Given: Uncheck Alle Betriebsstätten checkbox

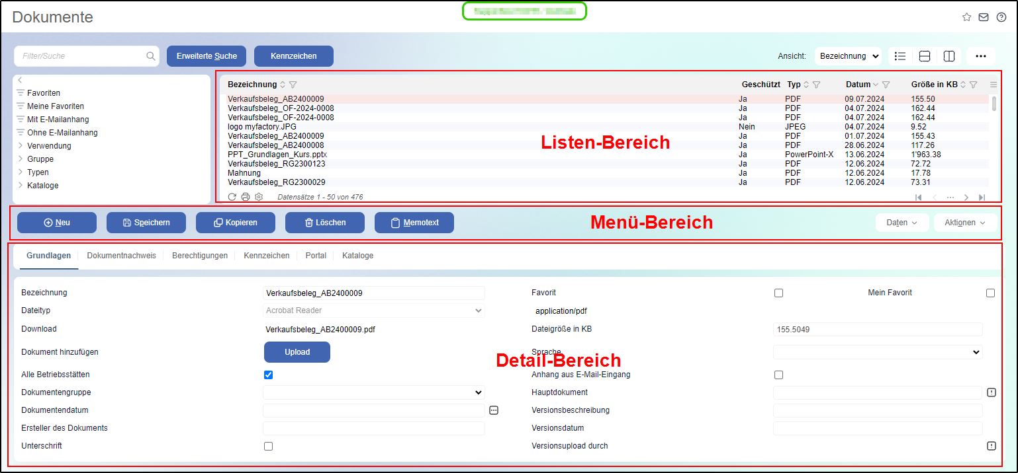Looking at the screenshot, I should pos(268,375).
